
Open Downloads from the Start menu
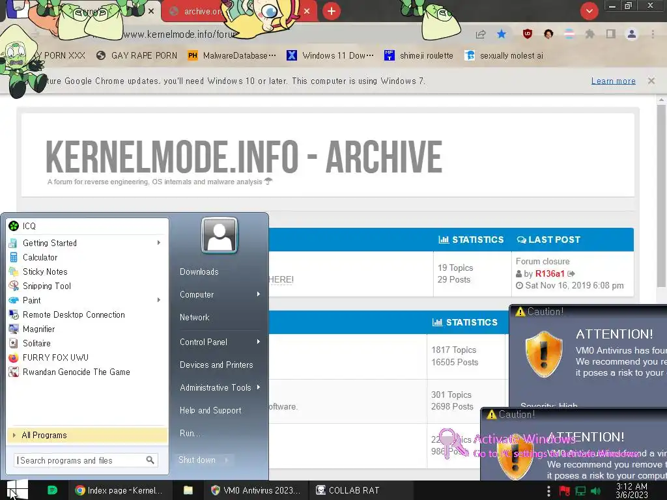[x=199, y=271]
